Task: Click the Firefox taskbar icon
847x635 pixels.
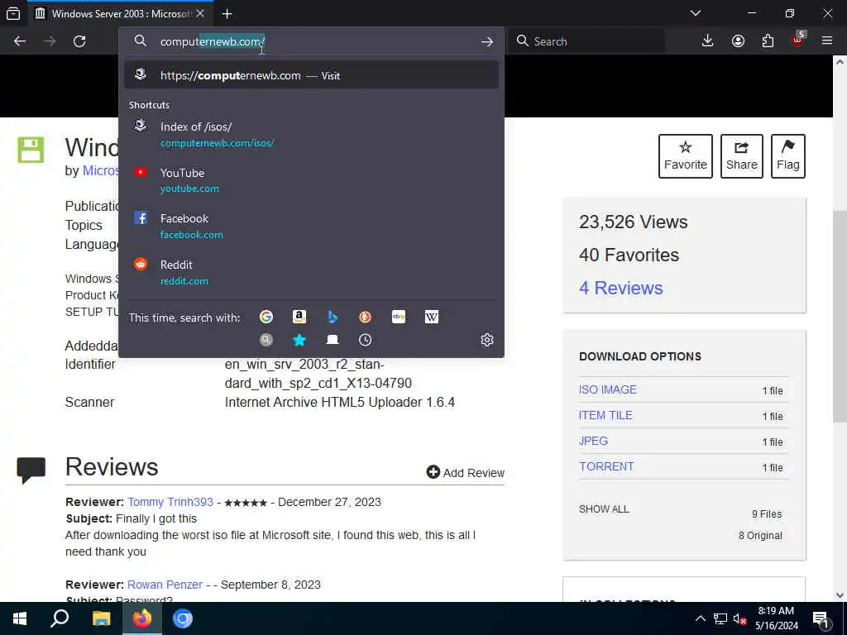Action: 142,618
